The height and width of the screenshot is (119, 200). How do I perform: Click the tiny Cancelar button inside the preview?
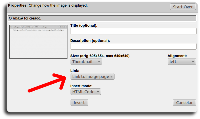pos(62,27)
